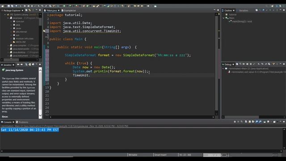The height and width of the screenshot is (161, 286).
Task: Click the Clear Console icon
Action: tap(246, 122)
